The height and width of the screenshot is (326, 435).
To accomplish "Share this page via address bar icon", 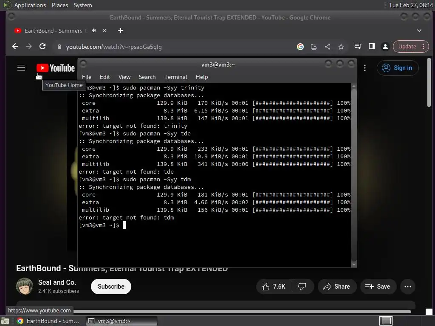I will point(328,47).
